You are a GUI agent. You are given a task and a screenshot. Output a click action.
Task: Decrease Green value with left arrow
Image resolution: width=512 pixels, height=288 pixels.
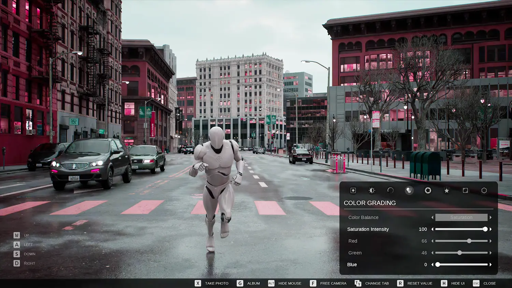[x=432, y=253]
